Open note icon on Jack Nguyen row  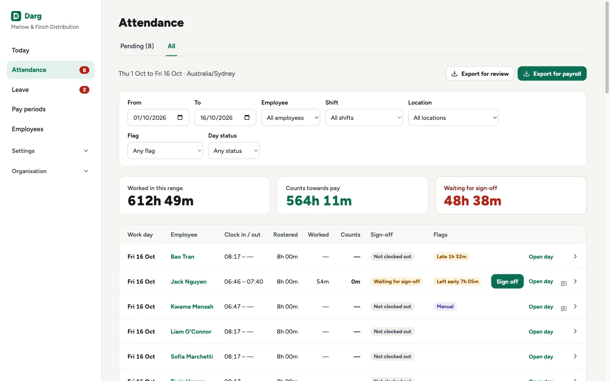coord(564,284)
